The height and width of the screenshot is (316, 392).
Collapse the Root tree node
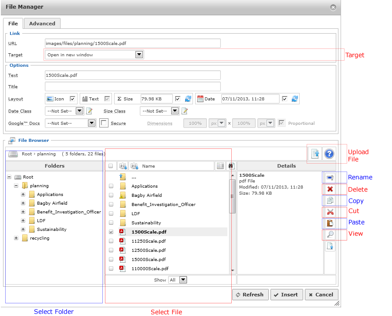9,177
